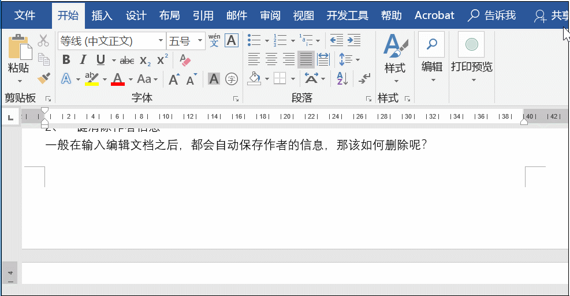The height and width of the screenshot is (296, 570).
Task: Open the phonetic guide (wén) tool
Action: (214, 40)
